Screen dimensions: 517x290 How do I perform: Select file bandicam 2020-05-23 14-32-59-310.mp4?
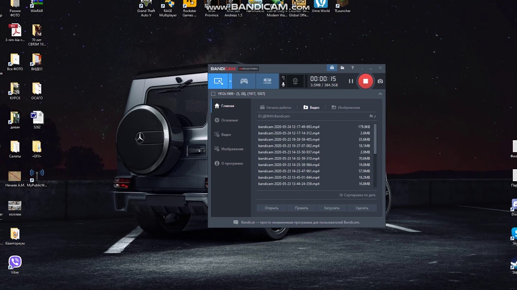315,158
